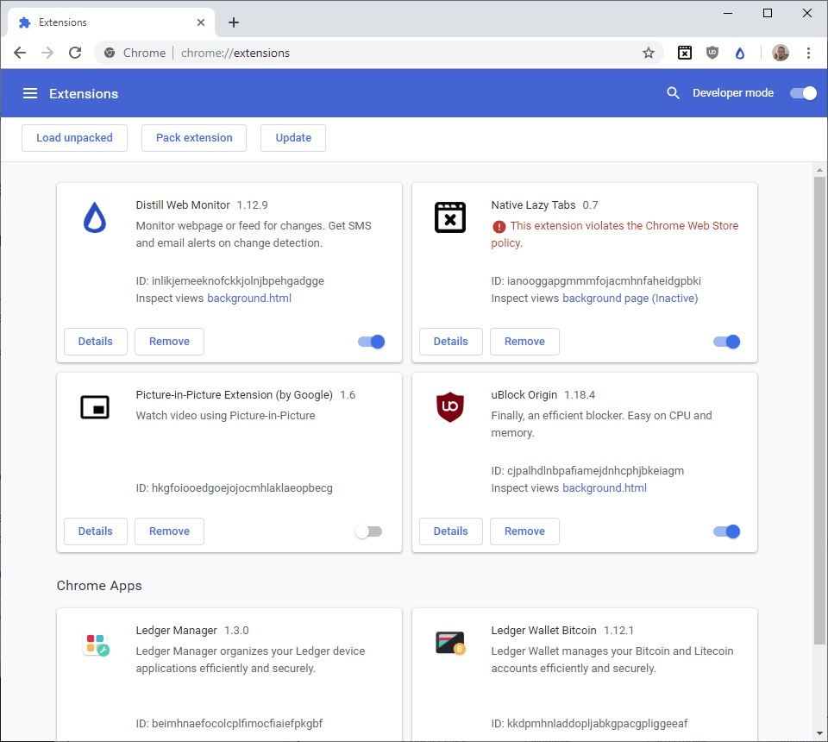Viewport: 828px width, 742px height.
Task: Click the uBlock Origin extension ID text
Action: click(587, 470)
